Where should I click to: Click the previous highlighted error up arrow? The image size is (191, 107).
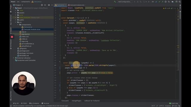(x=175, y=8)
